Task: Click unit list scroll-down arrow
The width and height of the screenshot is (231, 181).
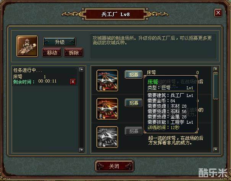Action: (x=216, y=149)
